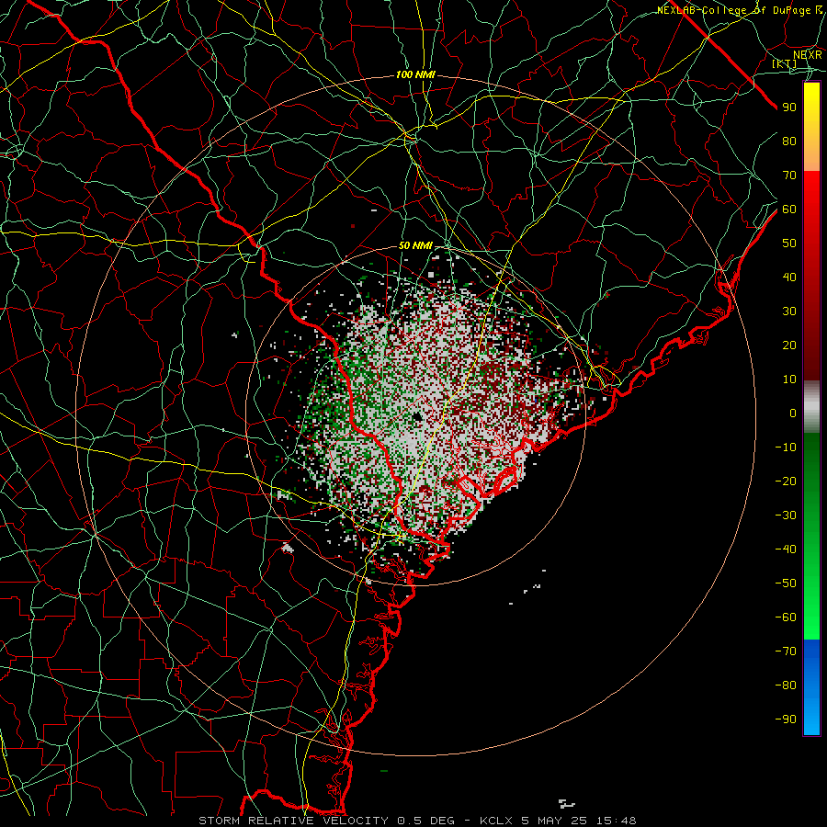Screen dimensions: 827x827
Task: Click the 80 value on velocity scale
Action: 789,142
